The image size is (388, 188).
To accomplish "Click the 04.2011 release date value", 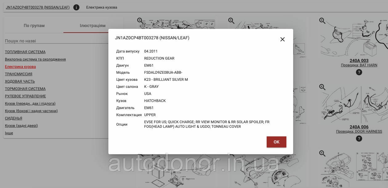I will pos(151,51).
